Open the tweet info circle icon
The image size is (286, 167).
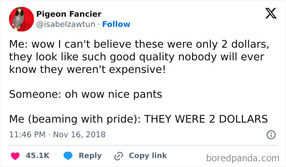pos(270,134)
